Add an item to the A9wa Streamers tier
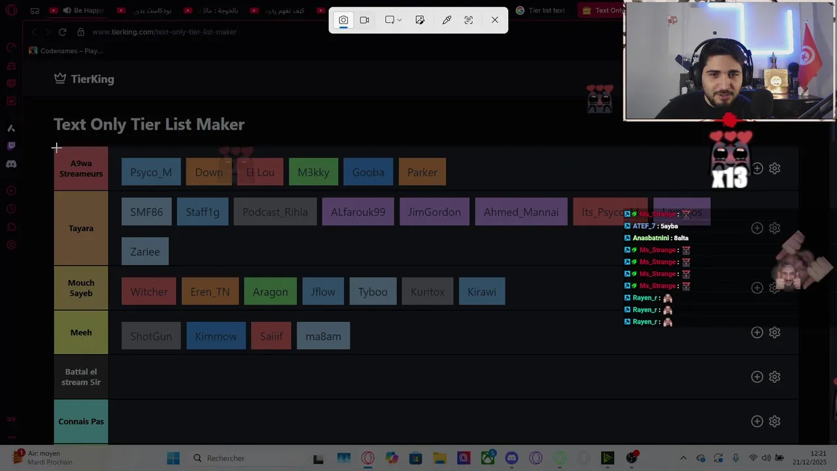The width and height of the screenshot is (837, 471). [x=757, y=169]
